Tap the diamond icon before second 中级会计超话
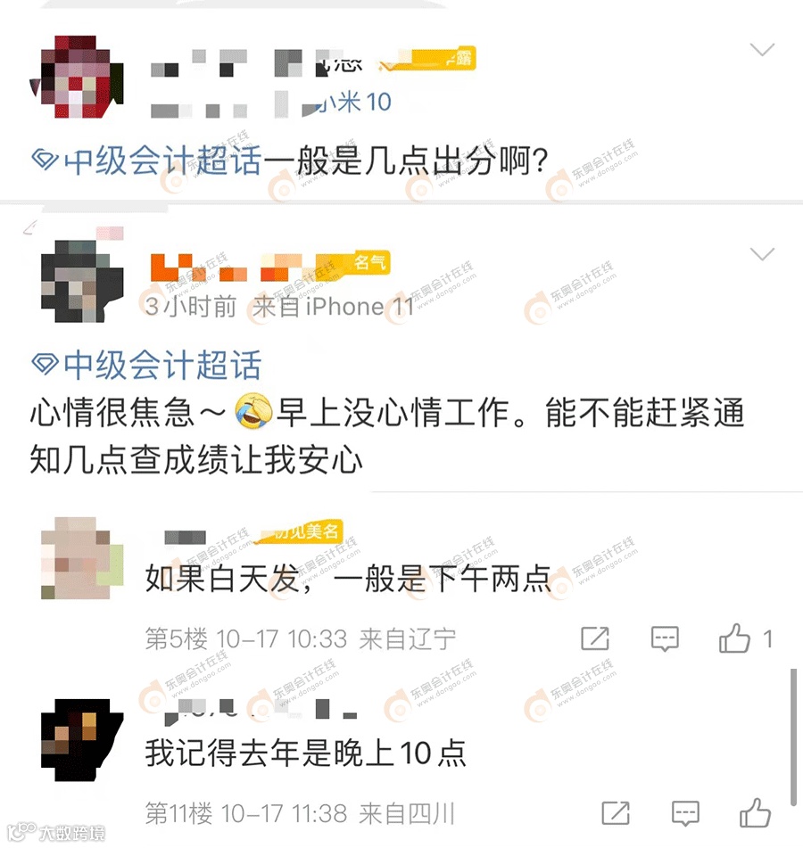 coord(45,364)
